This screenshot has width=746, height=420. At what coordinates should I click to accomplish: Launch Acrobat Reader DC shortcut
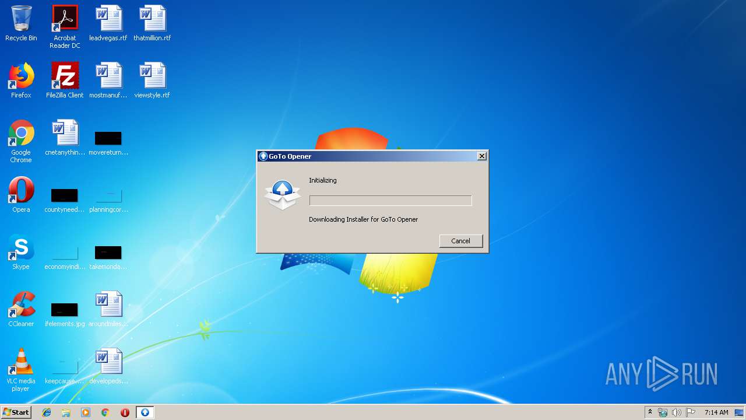65,27
